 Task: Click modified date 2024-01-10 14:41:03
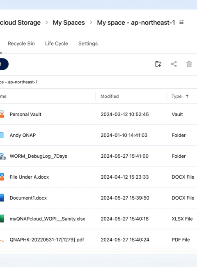tap(124, 135)
